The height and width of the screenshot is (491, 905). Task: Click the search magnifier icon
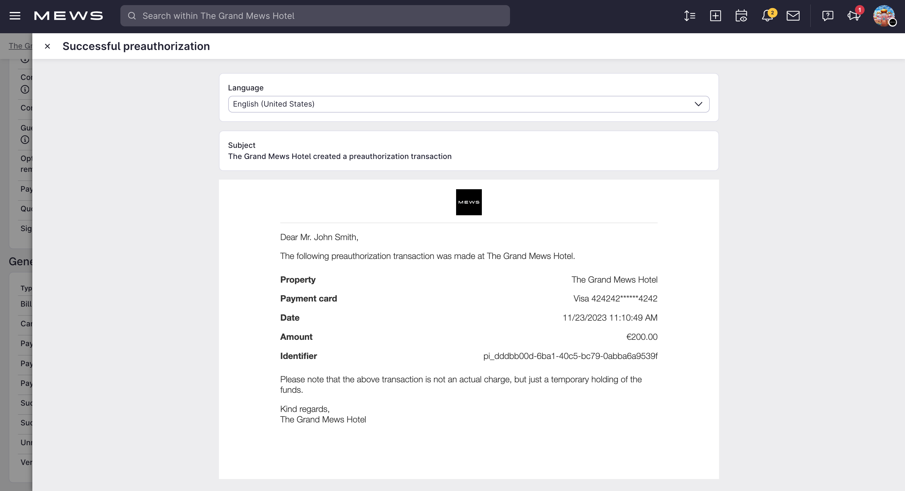point(132,16)
